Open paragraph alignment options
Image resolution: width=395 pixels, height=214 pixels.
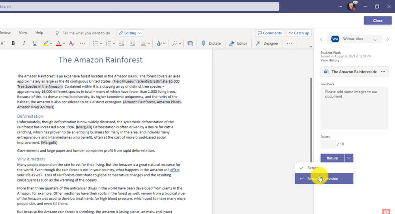coord(145,43)
